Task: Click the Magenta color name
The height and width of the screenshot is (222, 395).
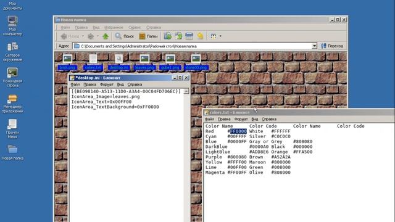Action: coord(215,173)
